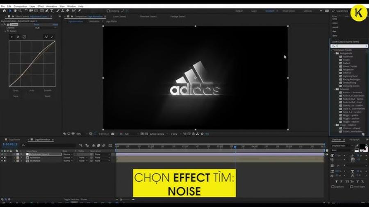Select the Rectangle shape tool

41,11
